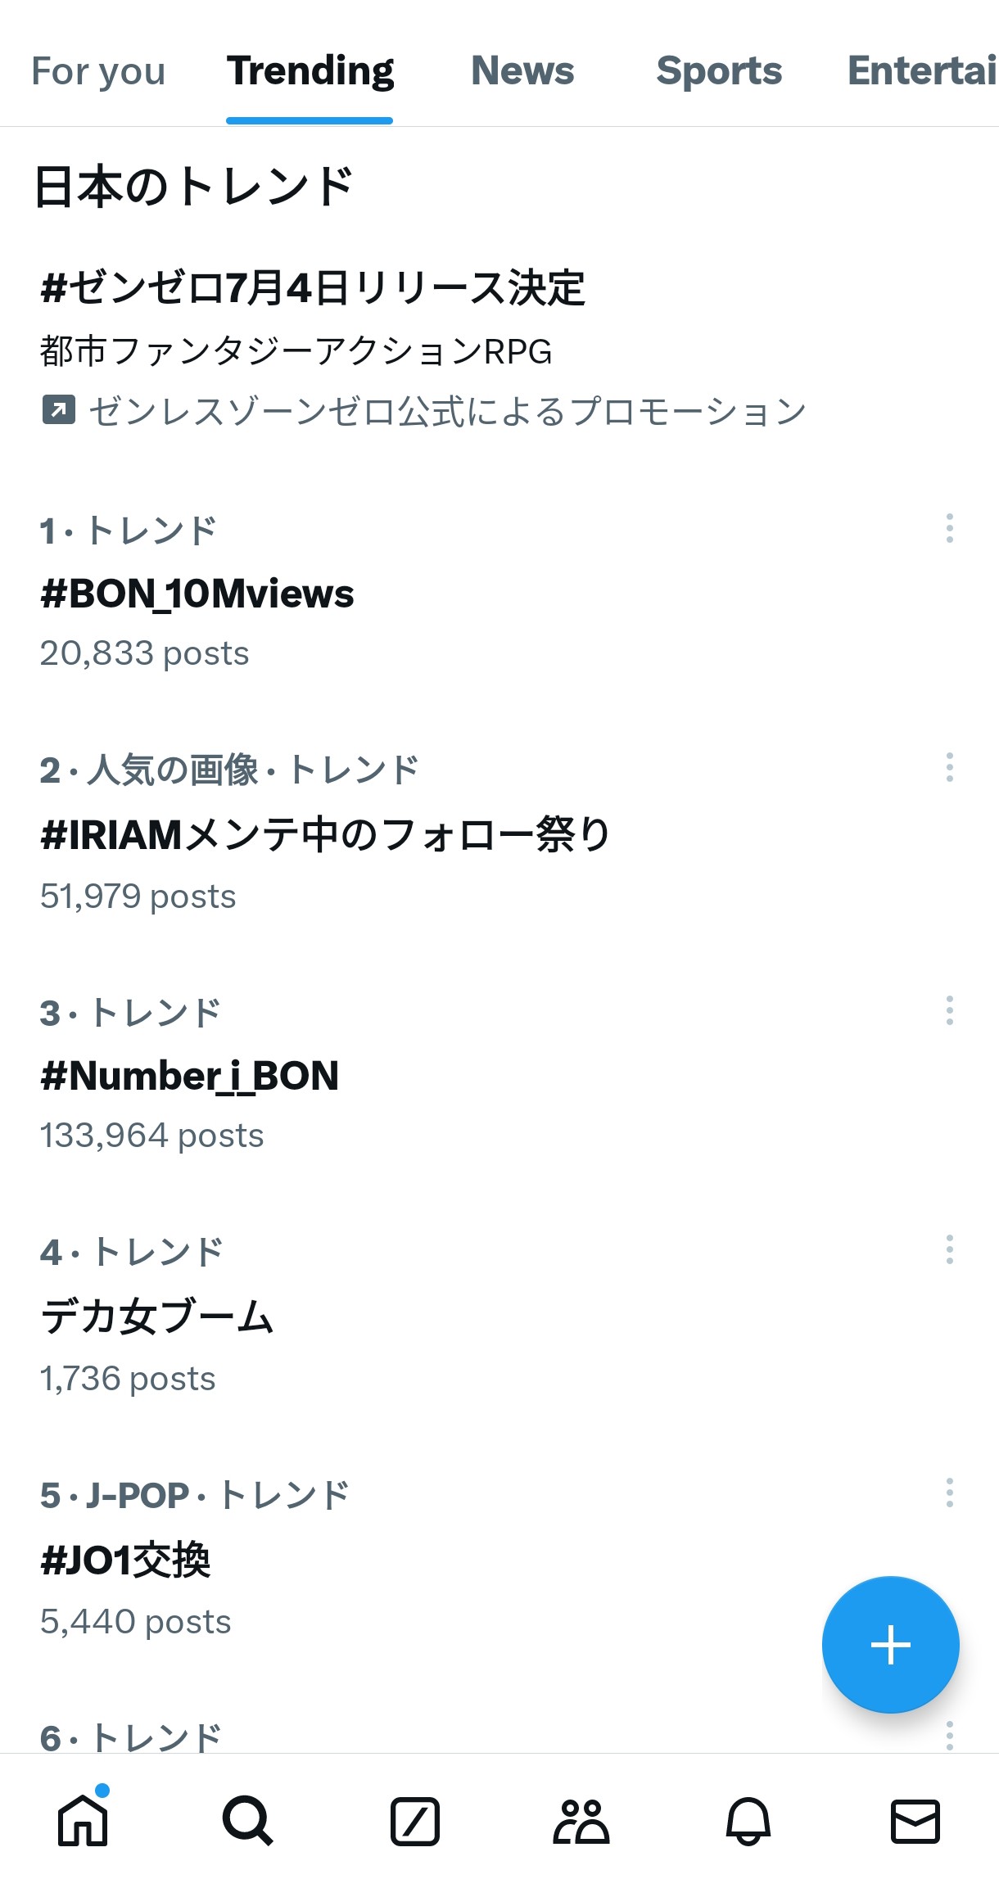The image size is (999, 1897).
Task: Open Notifications bell icon
Action: (748, 1821)
